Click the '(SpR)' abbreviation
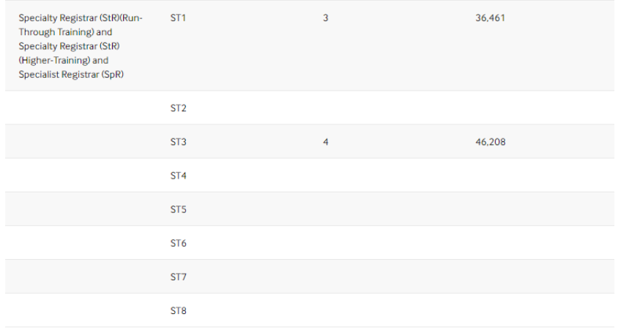Image resolution: width=626 pixels, height=333 pixels. 112,75
